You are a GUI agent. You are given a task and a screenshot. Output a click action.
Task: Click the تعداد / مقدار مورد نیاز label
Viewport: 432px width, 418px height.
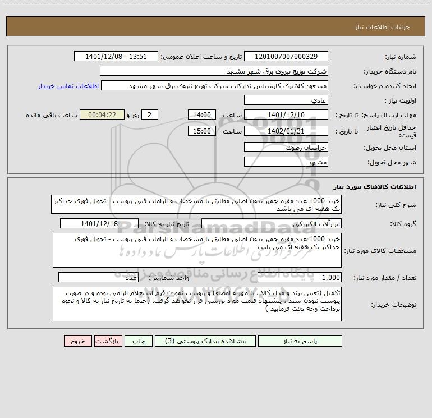click(x=385, y=278)
